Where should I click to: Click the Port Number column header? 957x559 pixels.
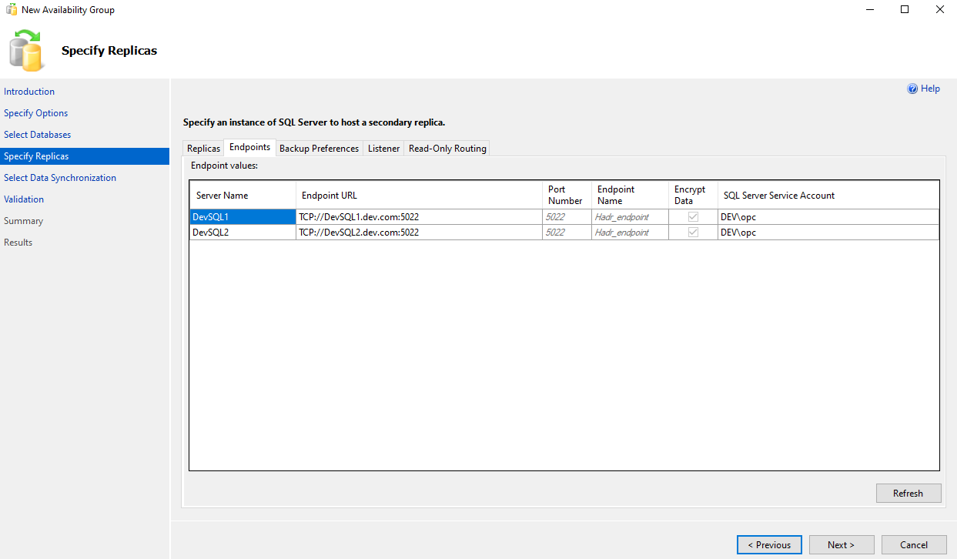click(x=567, y=196)
